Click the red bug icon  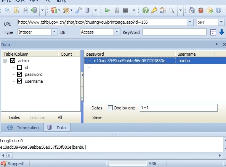[x=201, y=10]
